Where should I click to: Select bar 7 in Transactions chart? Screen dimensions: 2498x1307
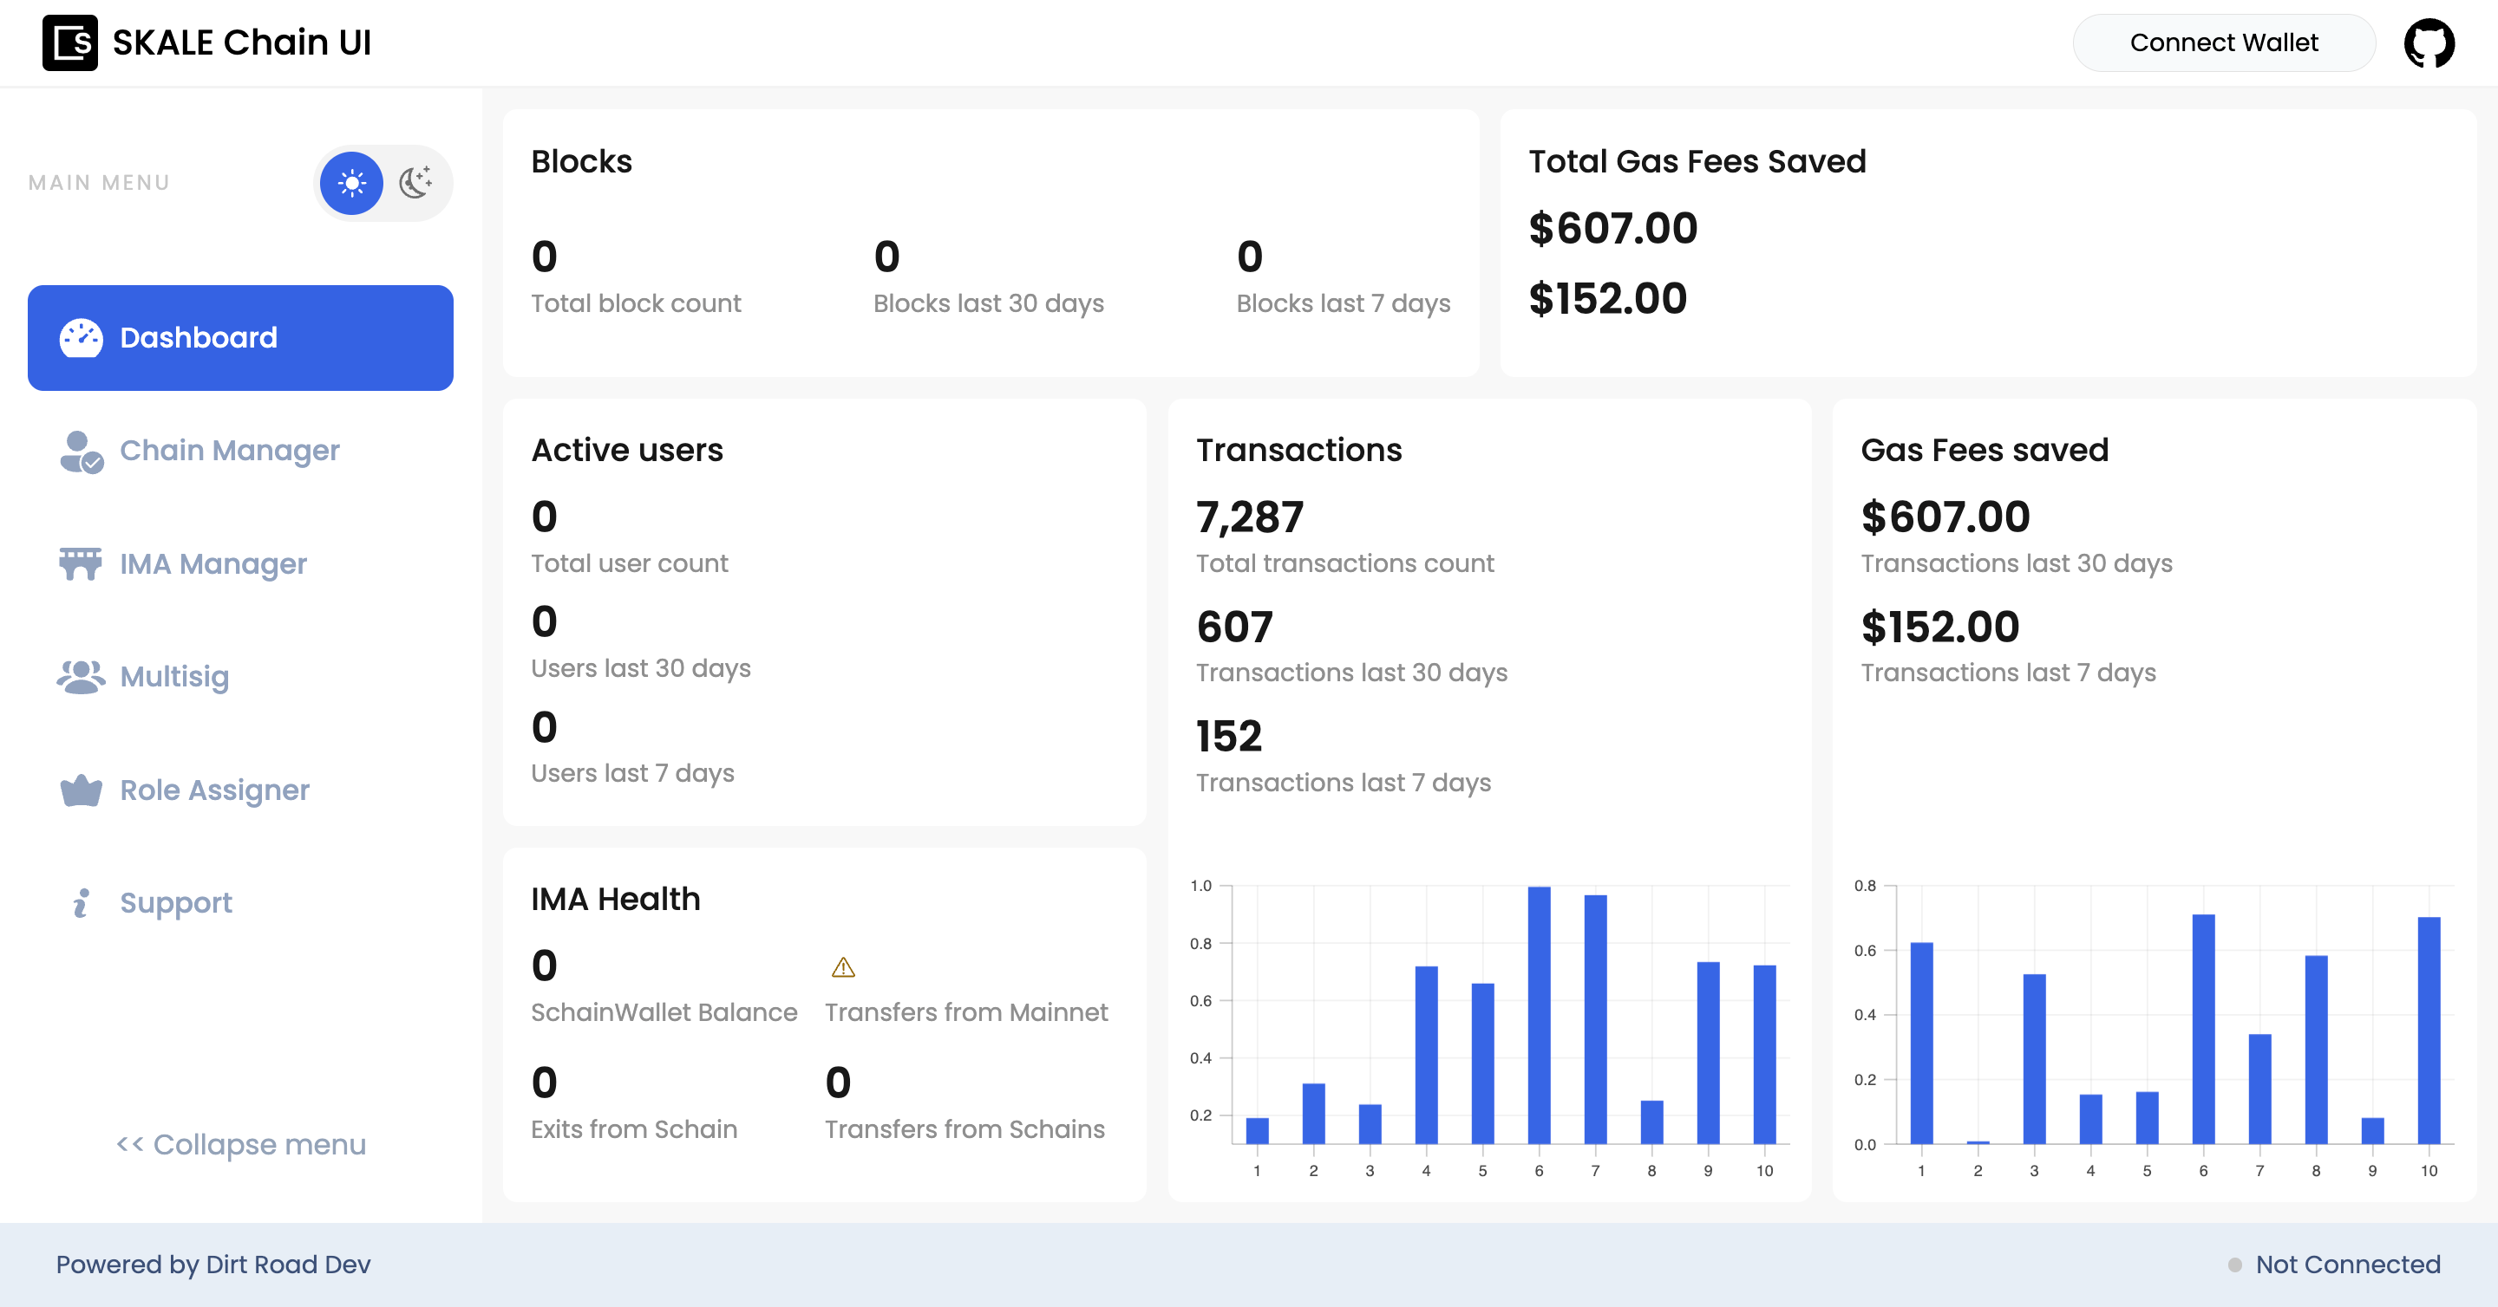click(x=1595, y=1019)
